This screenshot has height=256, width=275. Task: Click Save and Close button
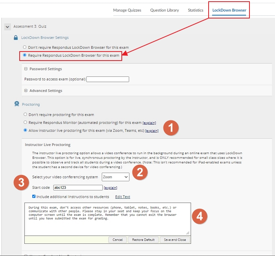click(x=175, y=239)
